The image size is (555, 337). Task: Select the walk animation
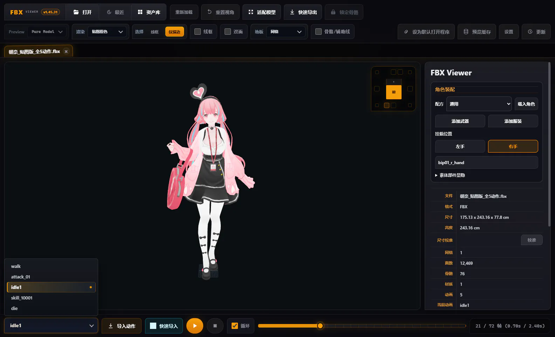click(51, 267)
